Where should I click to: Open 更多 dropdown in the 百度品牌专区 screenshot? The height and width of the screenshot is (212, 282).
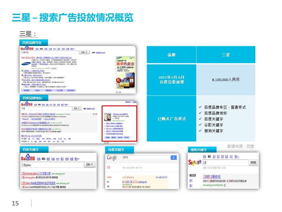(72, 49)
